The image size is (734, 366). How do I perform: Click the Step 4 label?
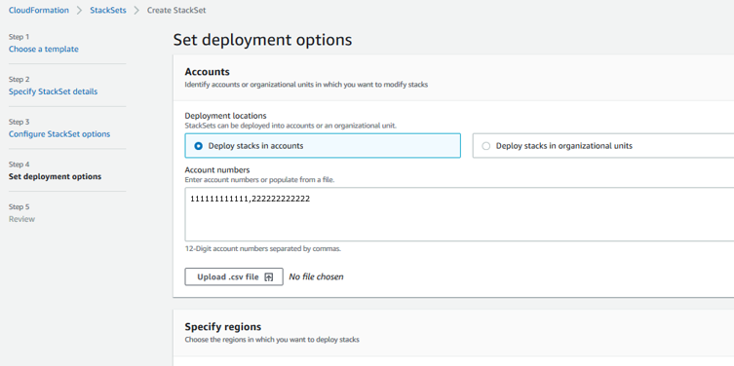pyautogui.click(x=19, y=165)
